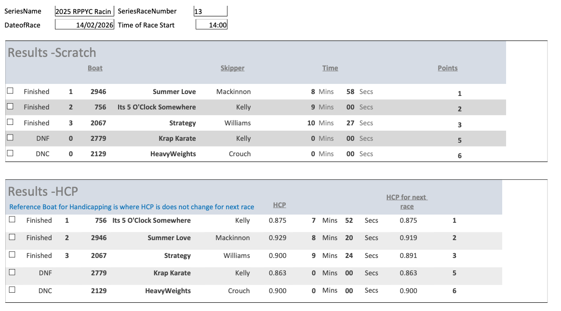Check the Summer Love box in Results-HCP

point(12,237)
